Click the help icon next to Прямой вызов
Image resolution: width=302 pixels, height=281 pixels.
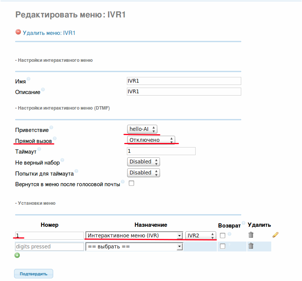[x=55, y=138]
